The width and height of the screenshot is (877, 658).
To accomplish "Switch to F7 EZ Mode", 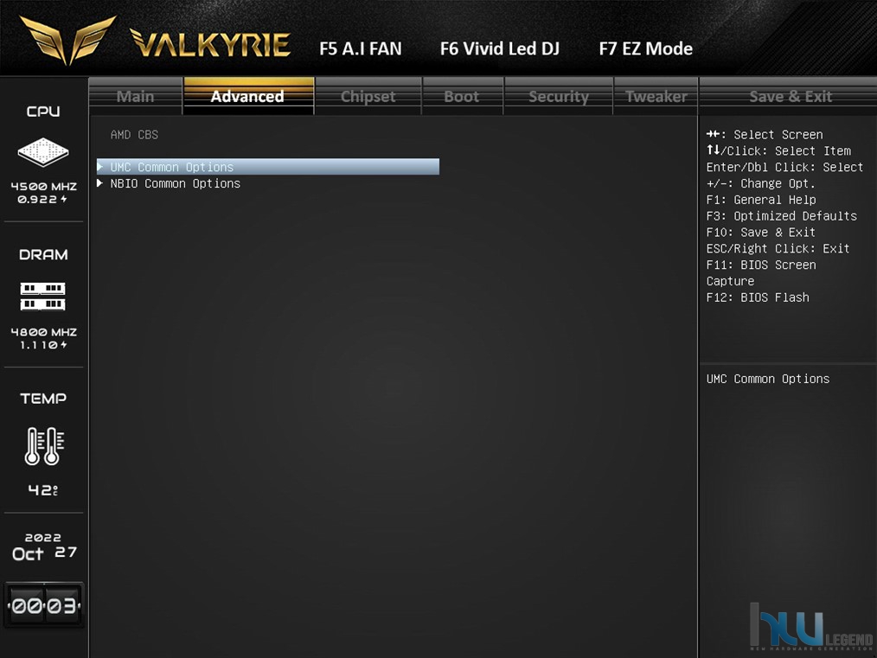I will (645, 48).
